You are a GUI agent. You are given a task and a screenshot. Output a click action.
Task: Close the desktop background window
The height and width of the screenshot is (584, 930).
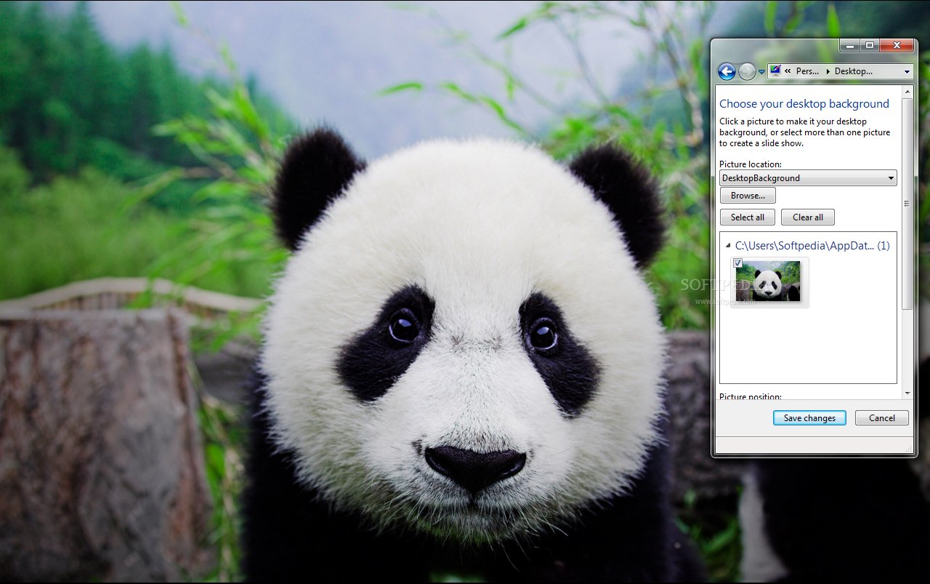coord(897,45)
